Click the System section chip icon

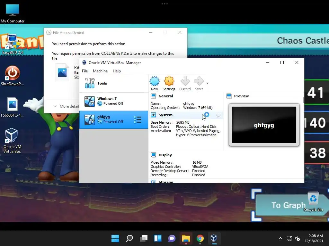click(153, 115)
